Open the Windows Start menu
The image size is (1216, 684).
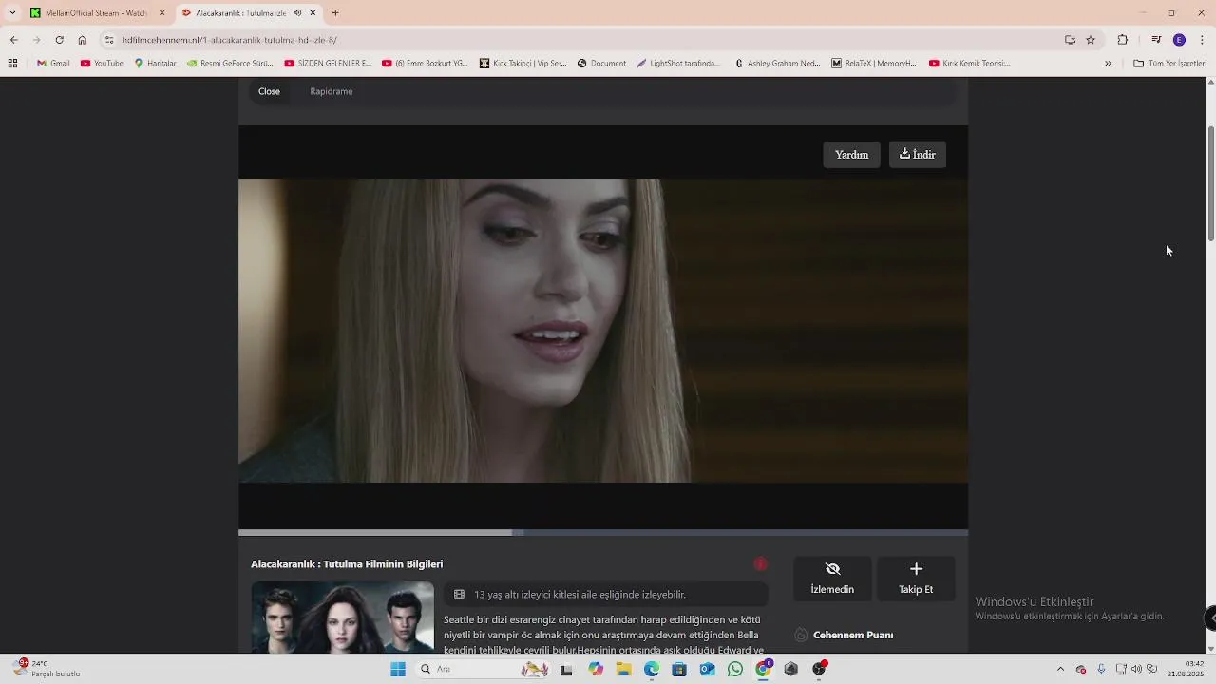pos(398,669)
